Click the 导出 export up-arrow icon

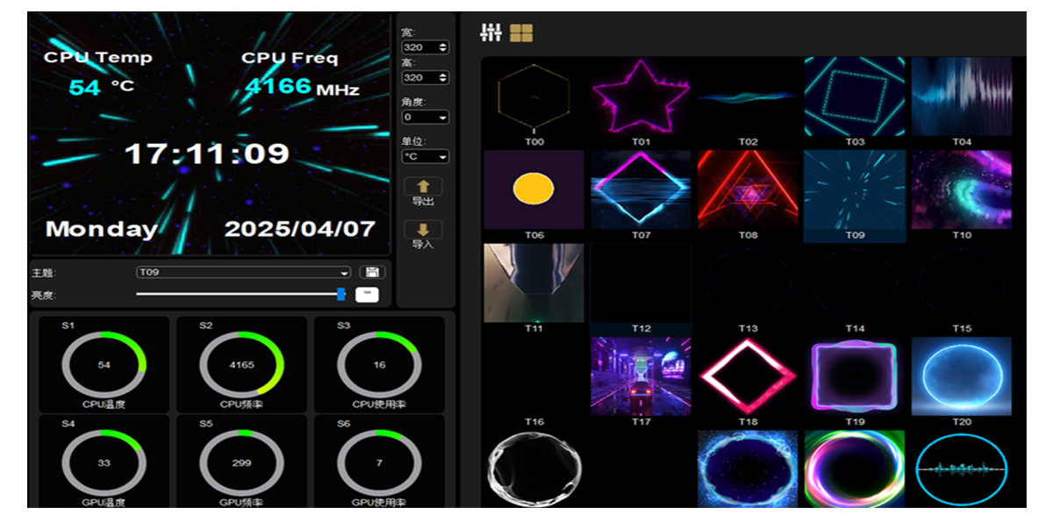[423, 186]
